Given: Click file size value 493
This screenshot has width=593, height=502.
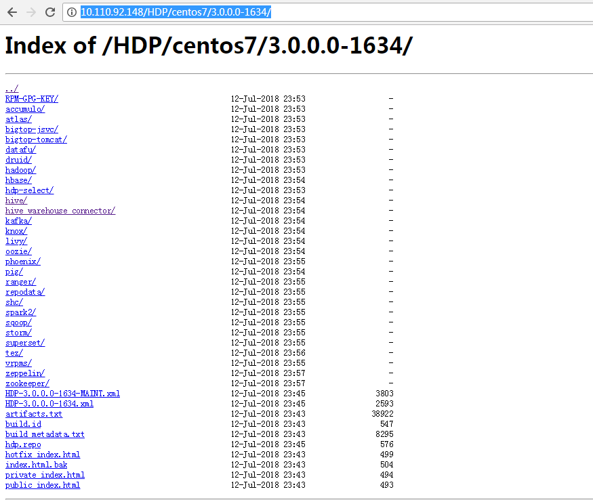Looking at the screenshot, I should 387,485.
